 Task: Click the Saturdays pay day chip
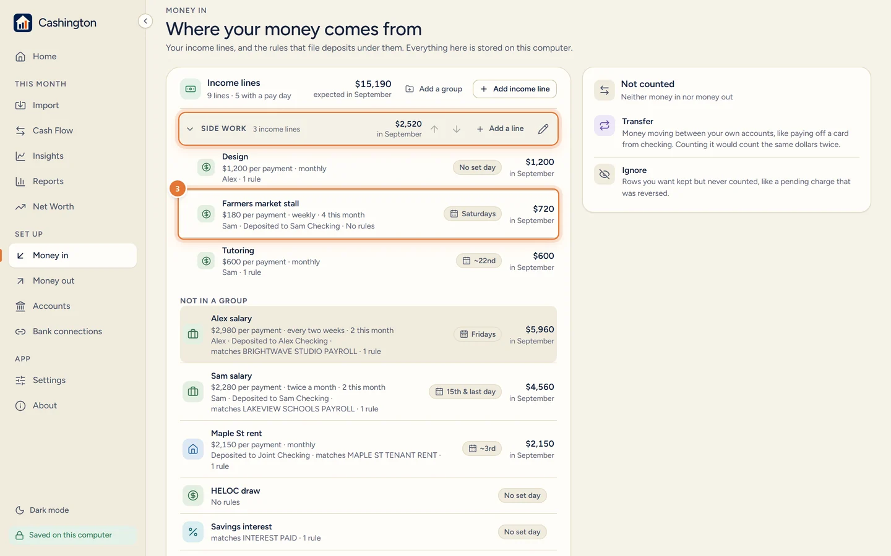pyautogui.click(x=473, y=214)
